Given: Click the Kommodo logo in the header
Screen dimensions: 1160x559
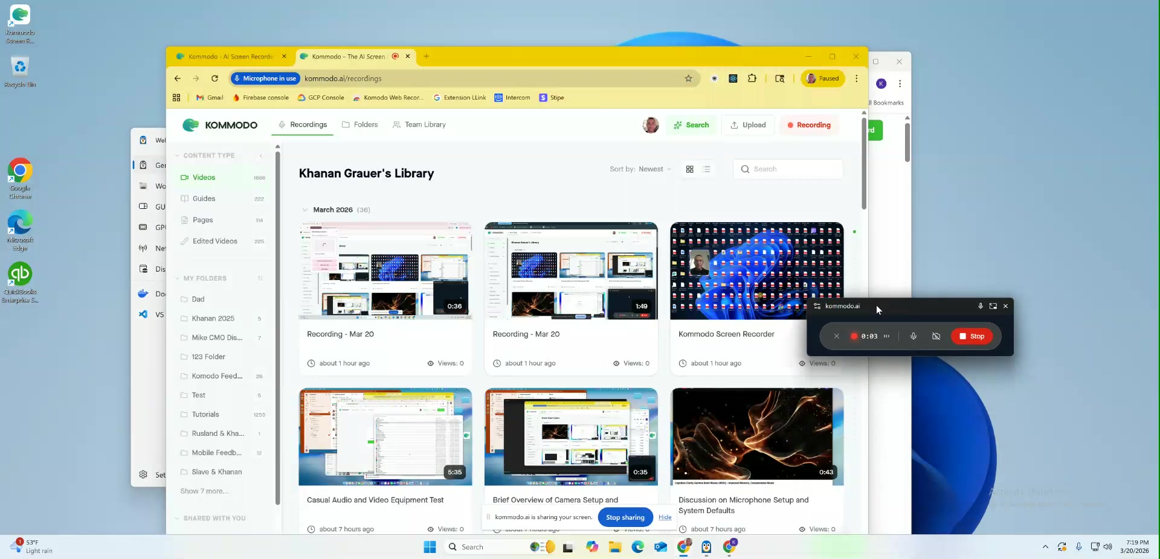Looking at the screenshot, I should point(220,125).
